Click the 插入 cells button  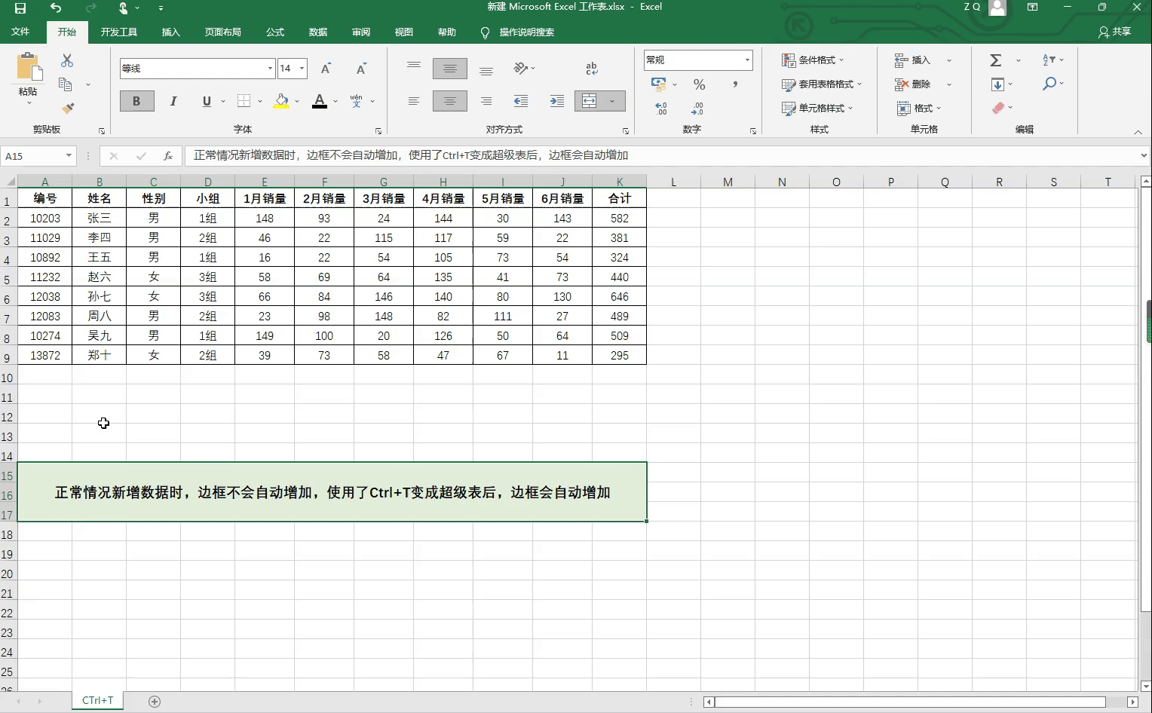point(913,60)
